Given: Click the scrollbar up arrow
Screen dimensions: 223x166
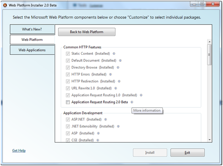Looking at the screenshot, I should coord(210,42).
